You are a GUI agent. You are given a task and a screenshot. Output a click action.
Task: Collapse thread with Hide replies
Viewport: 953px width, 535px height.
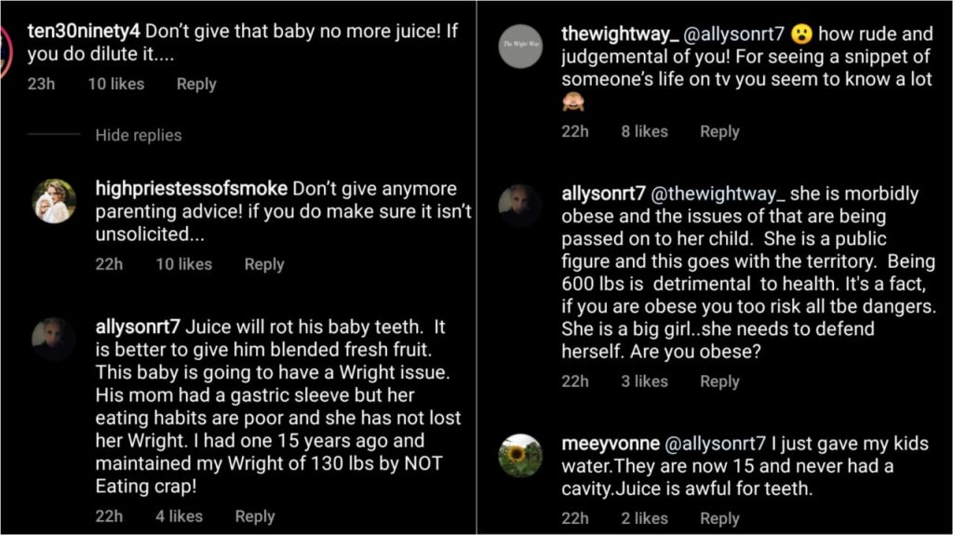(x=138, y=135)
